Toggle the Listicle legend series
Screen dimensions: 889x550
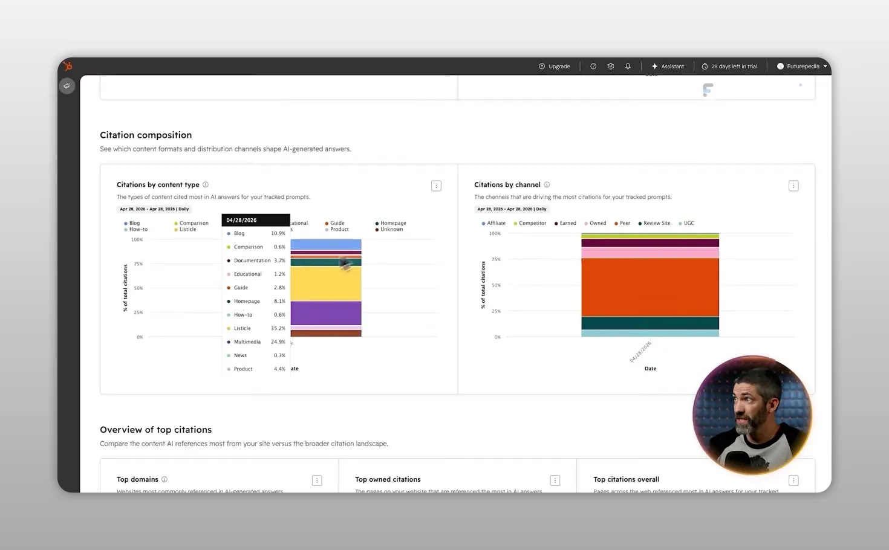(x=186, y=230)
